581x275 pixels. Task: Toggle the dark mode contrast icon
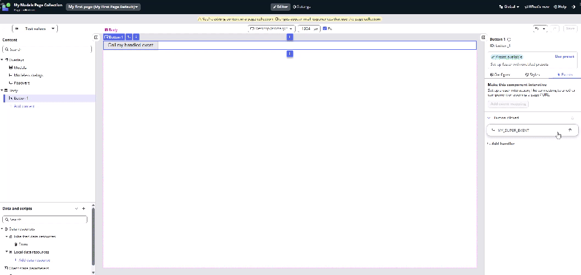573,7
